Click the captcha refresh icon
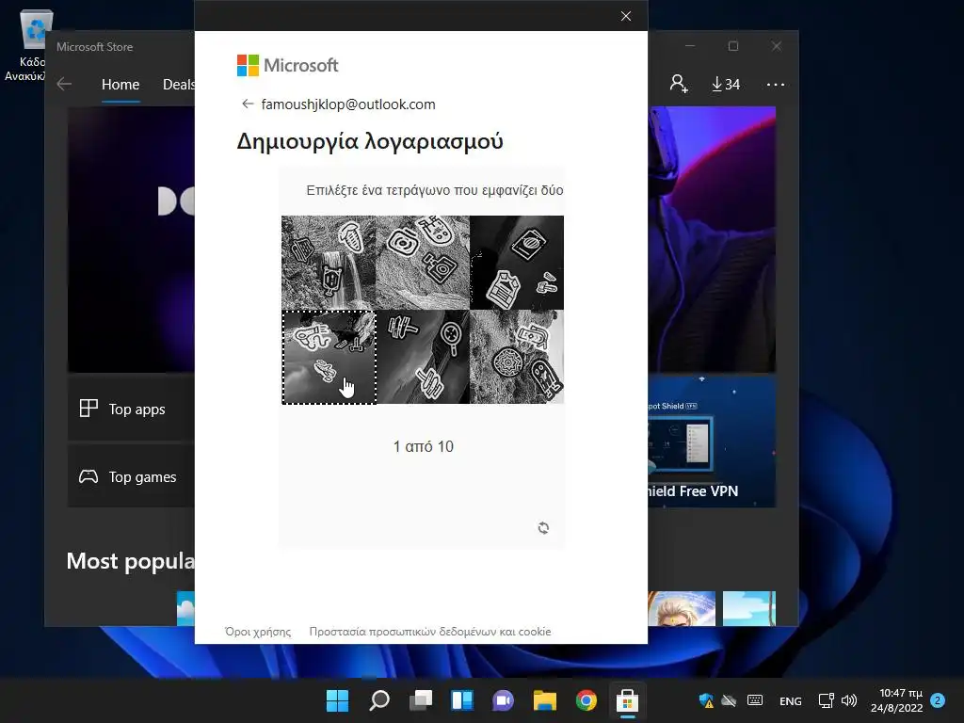Viewport: 964px width, 723px height. click(543, 528)
